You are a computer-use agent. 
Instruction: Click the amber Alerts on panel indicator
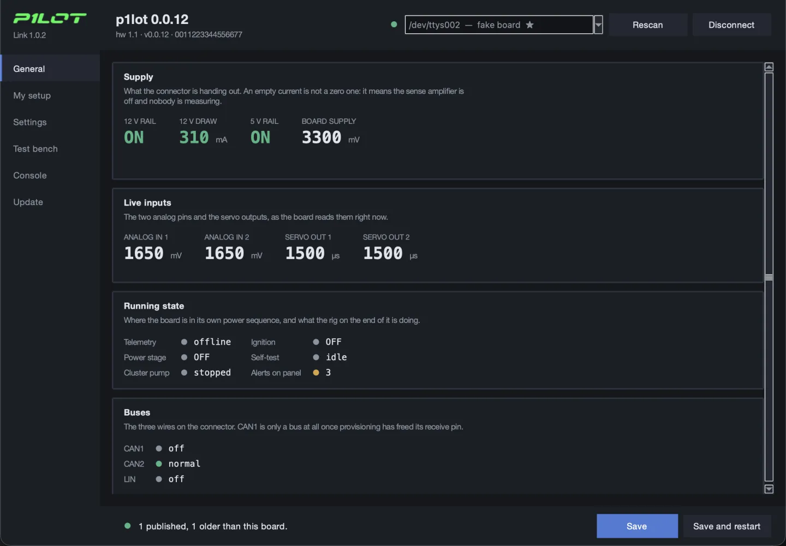316,373
